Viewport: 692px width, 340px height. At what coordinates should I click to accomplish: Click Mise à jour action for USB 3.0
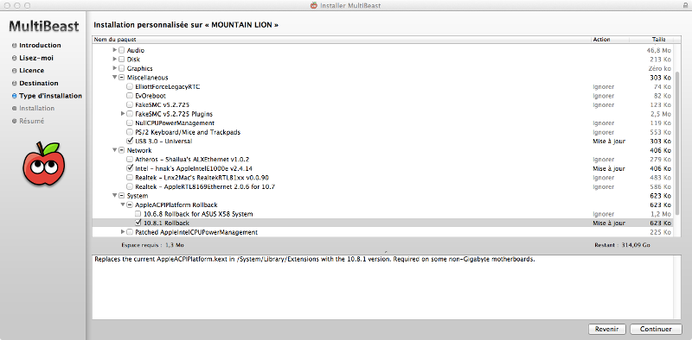click(609, 142)
